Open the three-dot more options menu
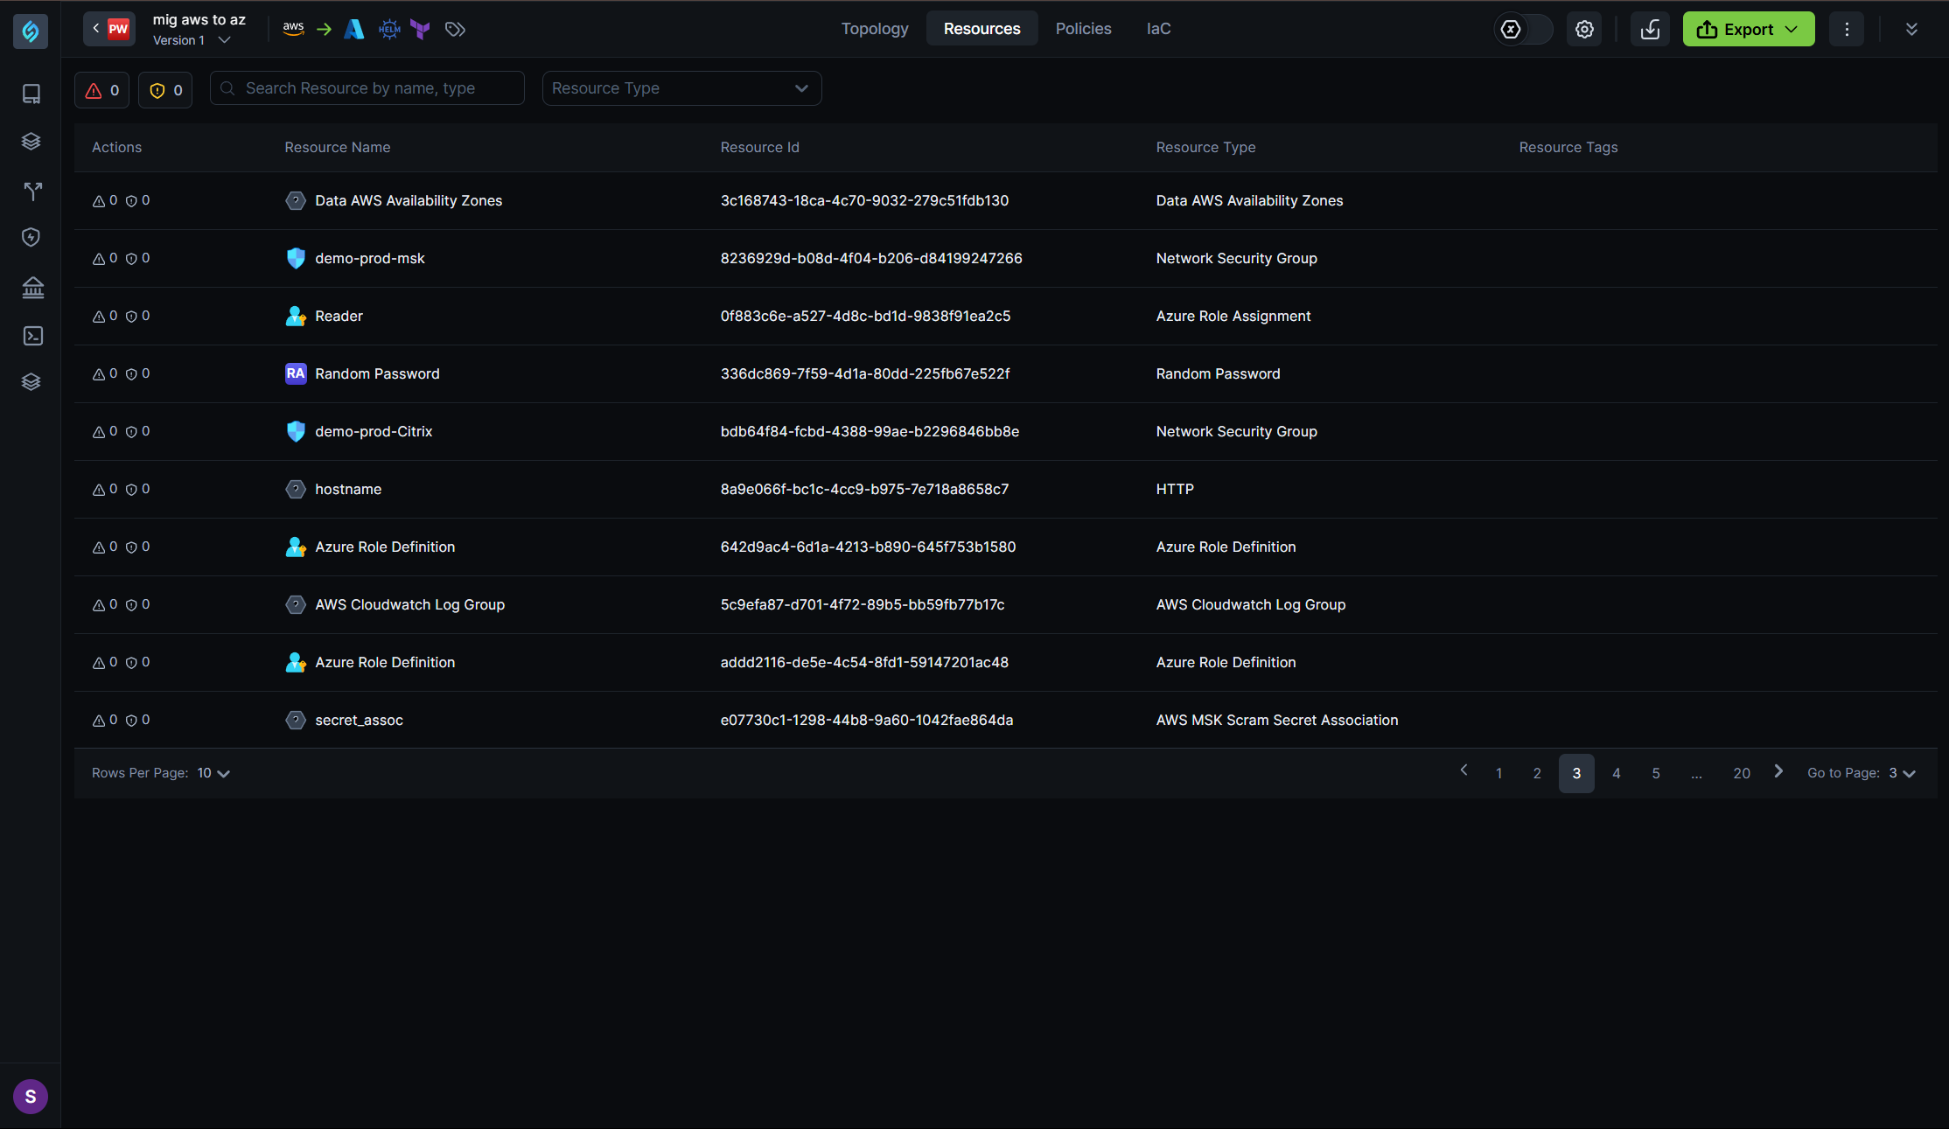Viewport: 1949px width, 1129px height. click(x=1847, y=29)
